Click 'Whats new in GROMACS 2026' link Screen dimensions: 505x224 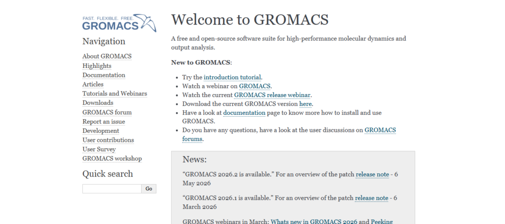point(314,222)
